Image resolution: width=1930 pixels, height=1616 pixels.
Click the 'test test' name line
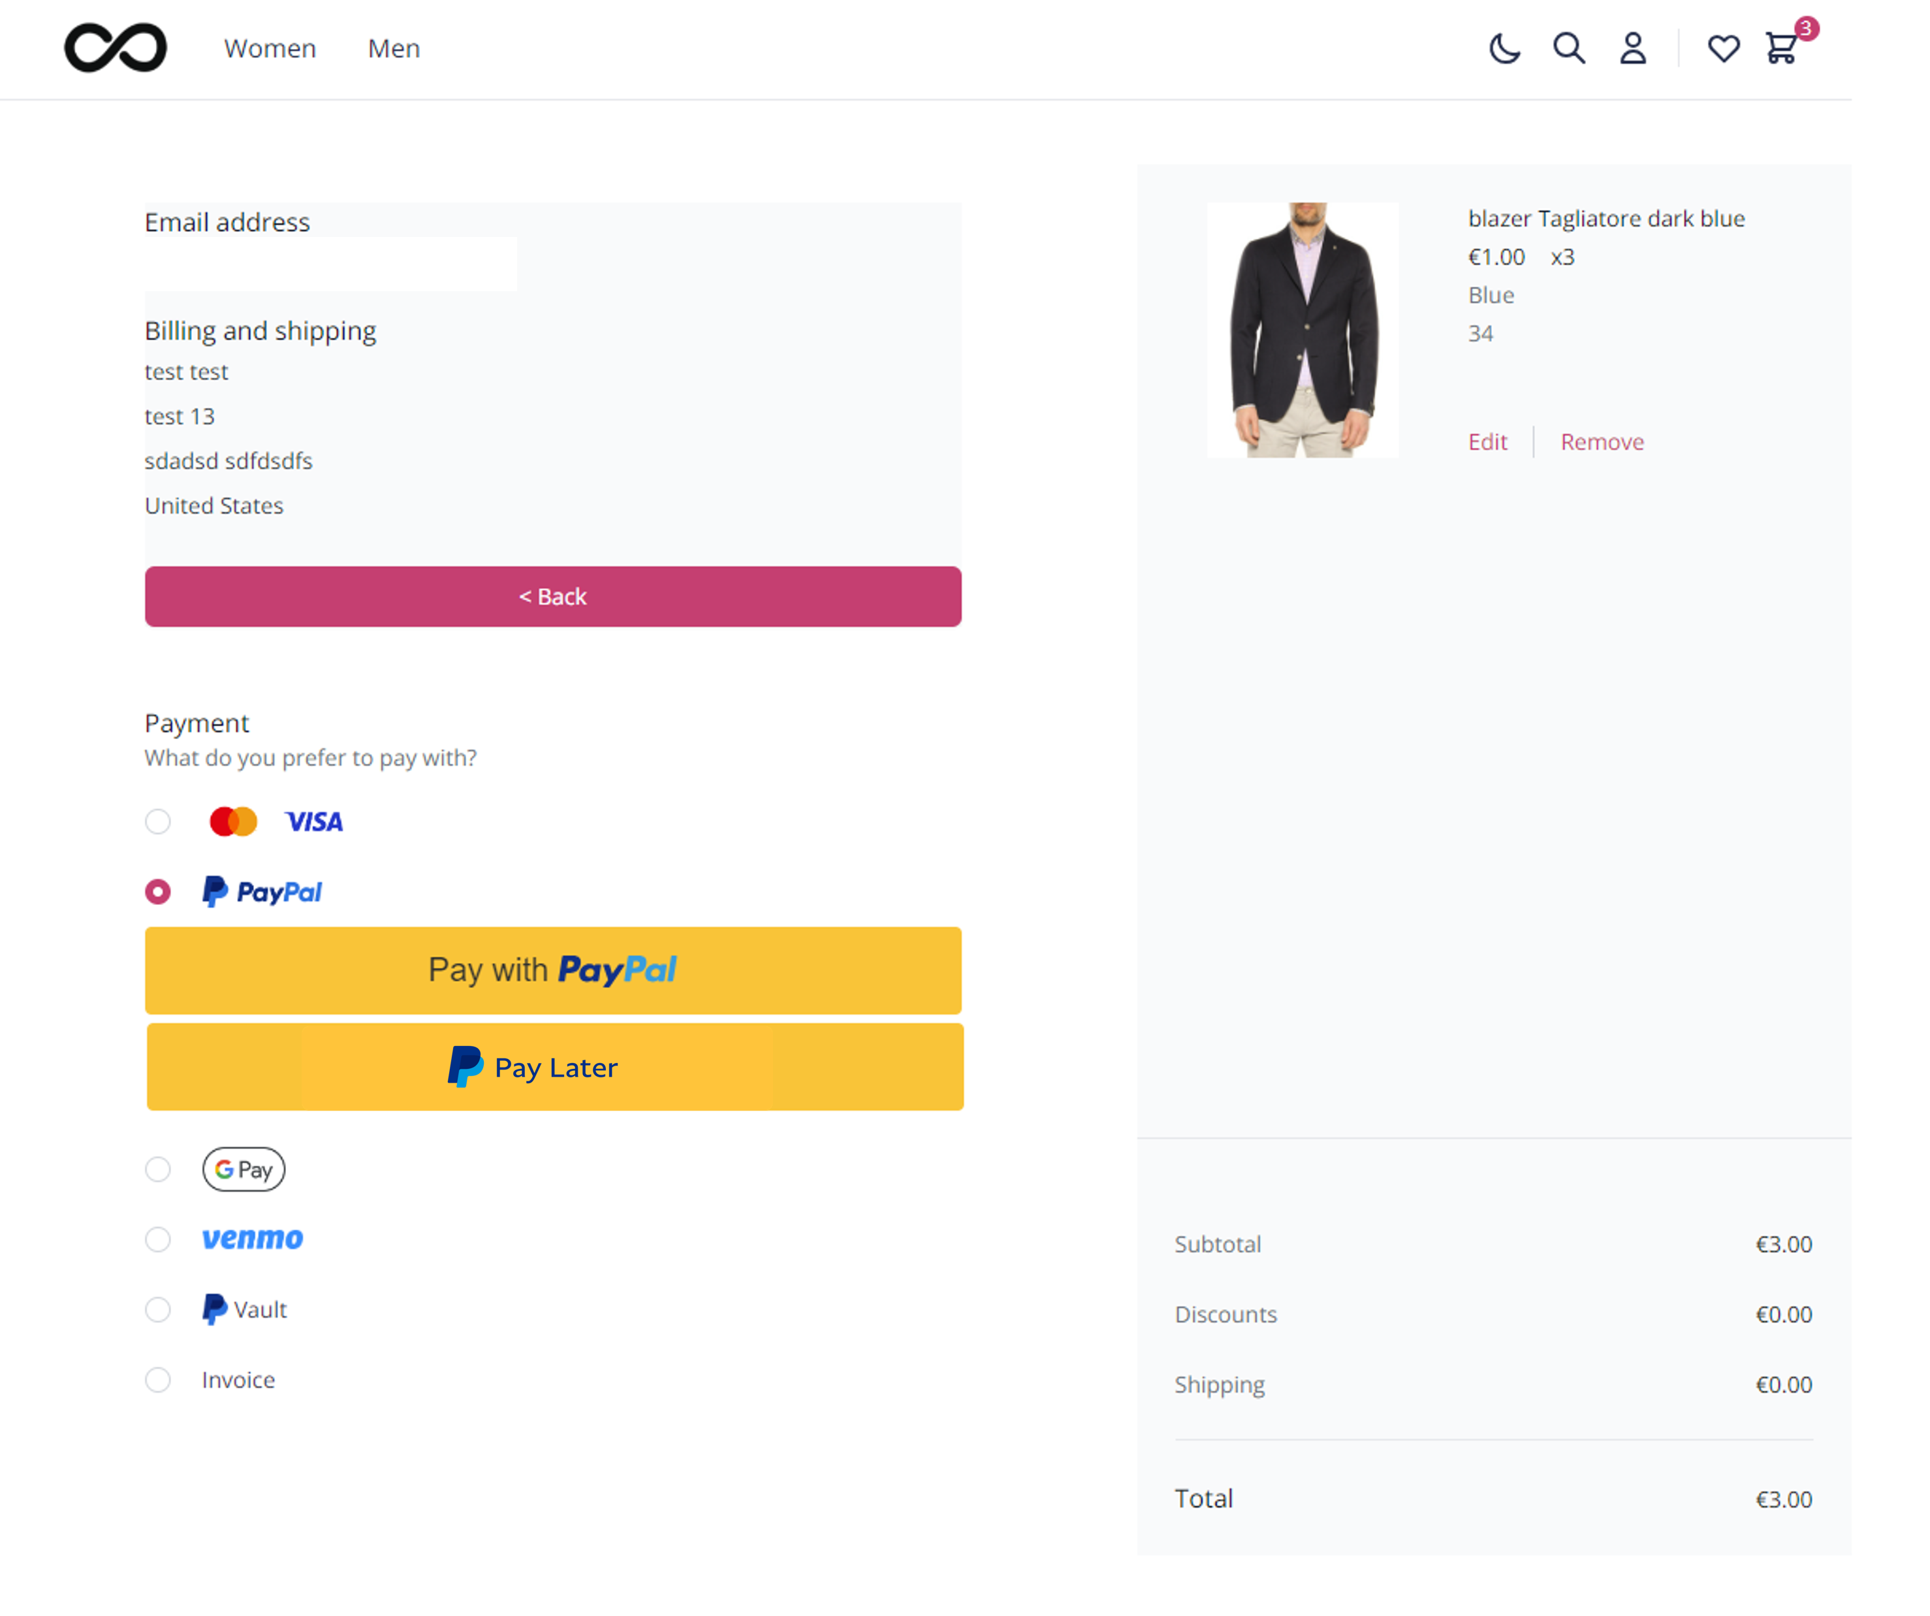click(187, 372)
